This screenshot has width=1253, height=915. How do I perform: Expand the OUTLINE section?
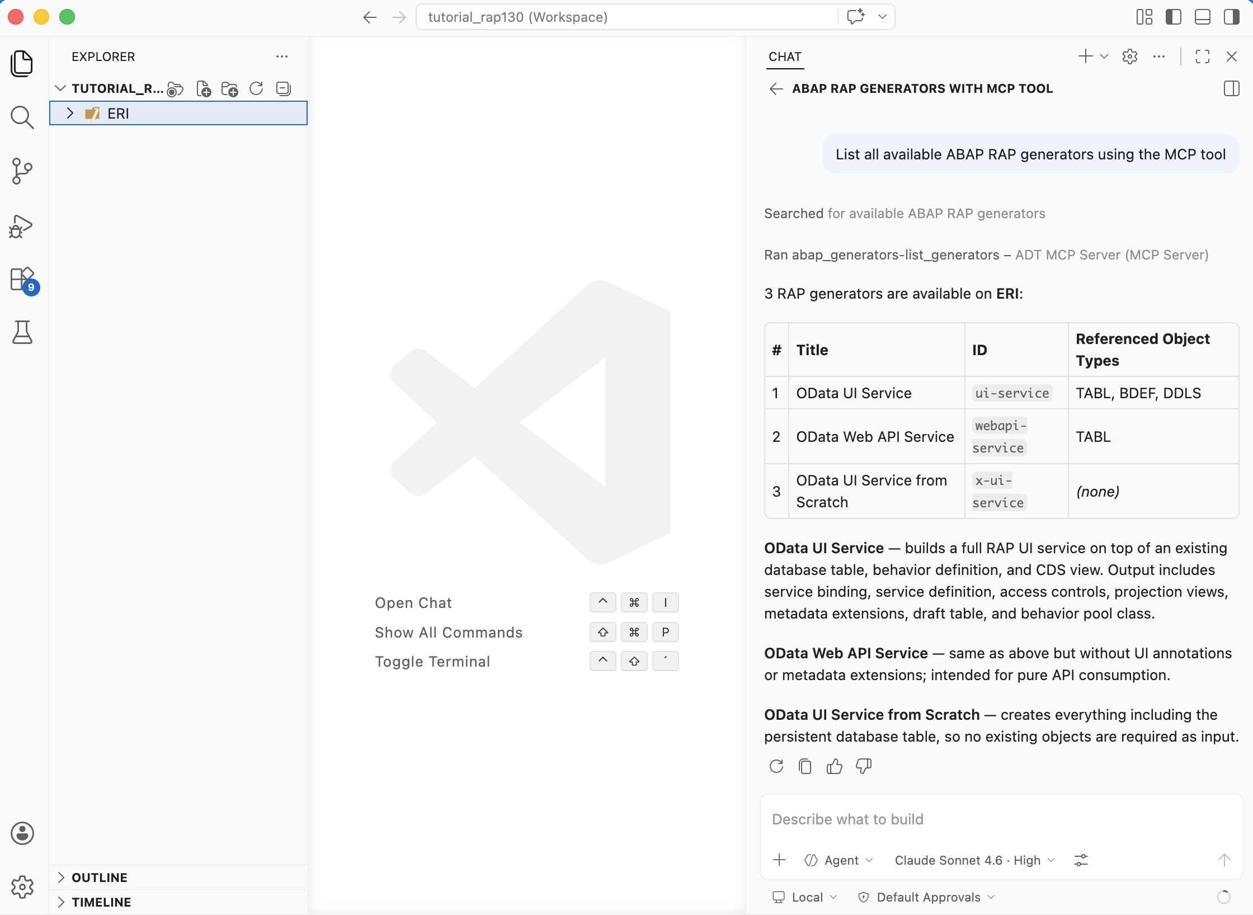(61, 878)
